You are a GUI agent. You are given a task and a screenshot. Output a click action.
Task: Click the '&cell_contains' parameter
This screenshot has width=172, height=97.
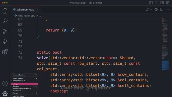133,86
